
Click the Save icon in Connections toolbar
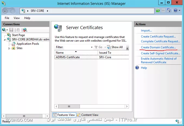tap(11, 30)
